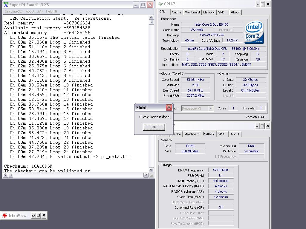Click the Instructions MMX, SSE list field
Image resolution: width=306 pixels, height=229 pixels.
[x=224, y=64]
